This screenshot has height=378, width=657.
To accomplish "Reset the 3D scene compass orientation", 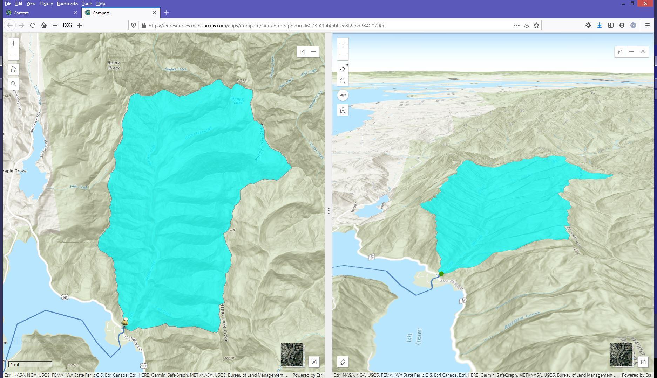I will click(x=343, y=95).
